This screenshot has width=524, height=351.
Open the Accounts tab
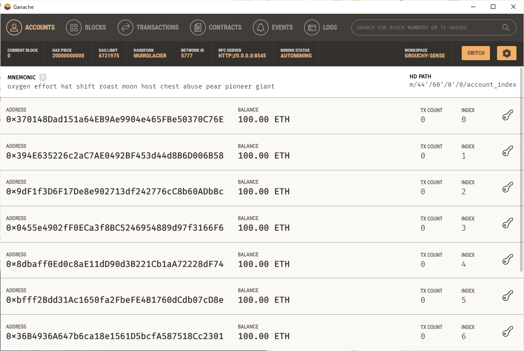coord(30,27)
